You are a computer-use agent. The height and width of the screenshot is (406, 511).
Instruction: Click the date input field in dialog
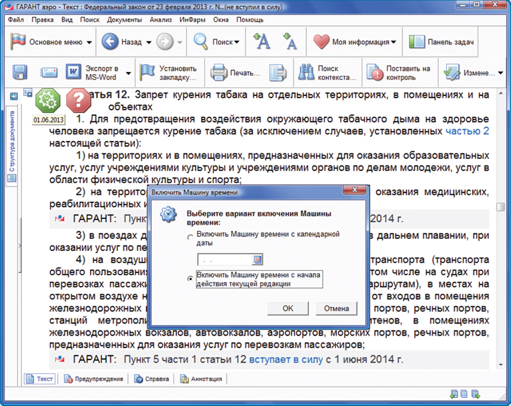point(225,259)
